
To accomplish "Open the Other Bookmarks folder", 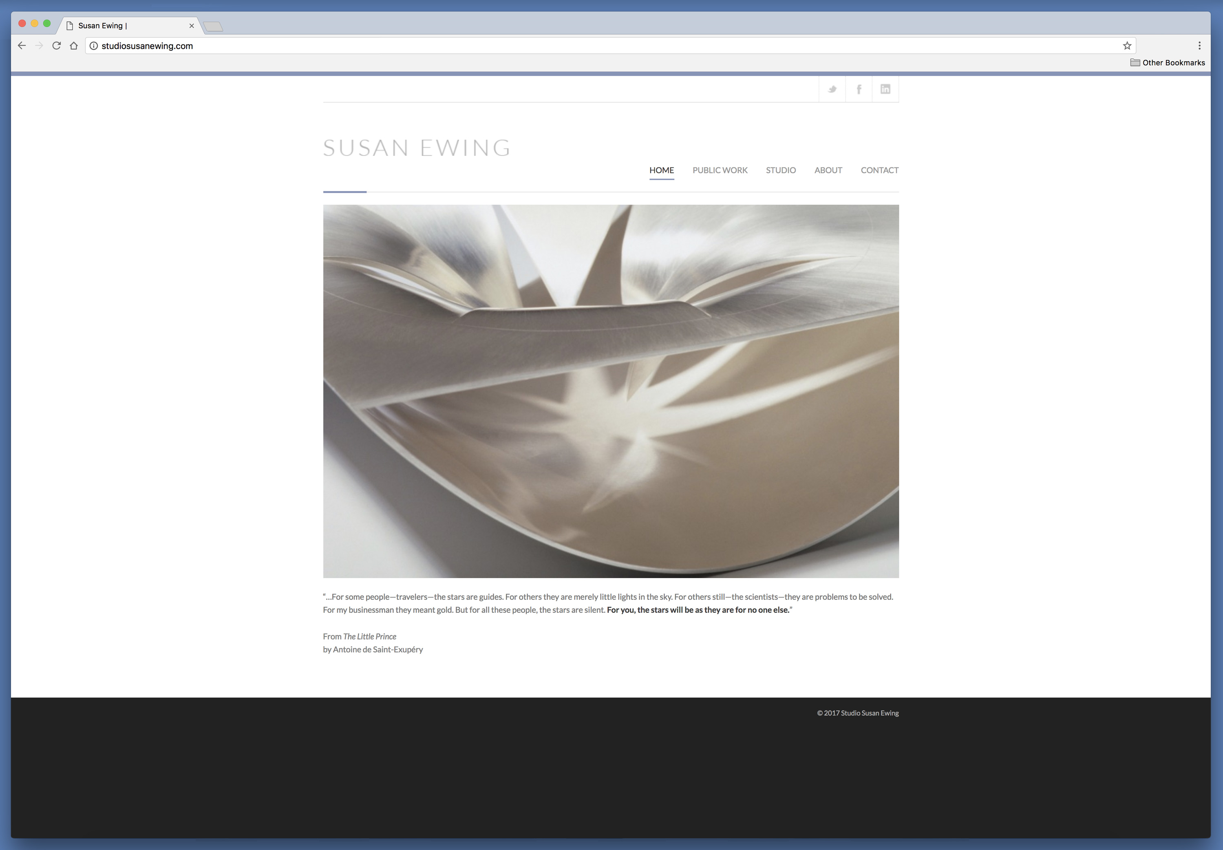I will click(1167, 62).
